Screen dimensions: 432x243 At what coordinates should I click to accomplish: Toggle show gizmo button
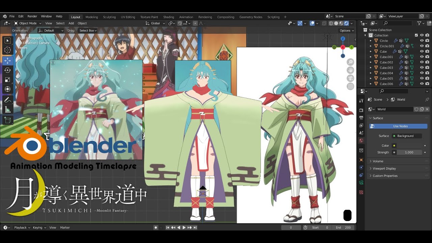300,23
